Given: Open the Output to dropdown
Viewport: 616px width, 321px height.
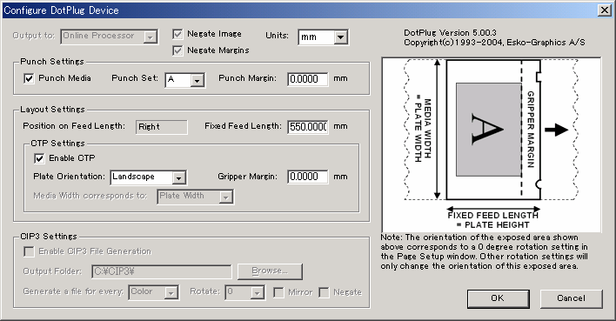Looking at the screenshot, I should pyautogui.click(x=150, y=37).
